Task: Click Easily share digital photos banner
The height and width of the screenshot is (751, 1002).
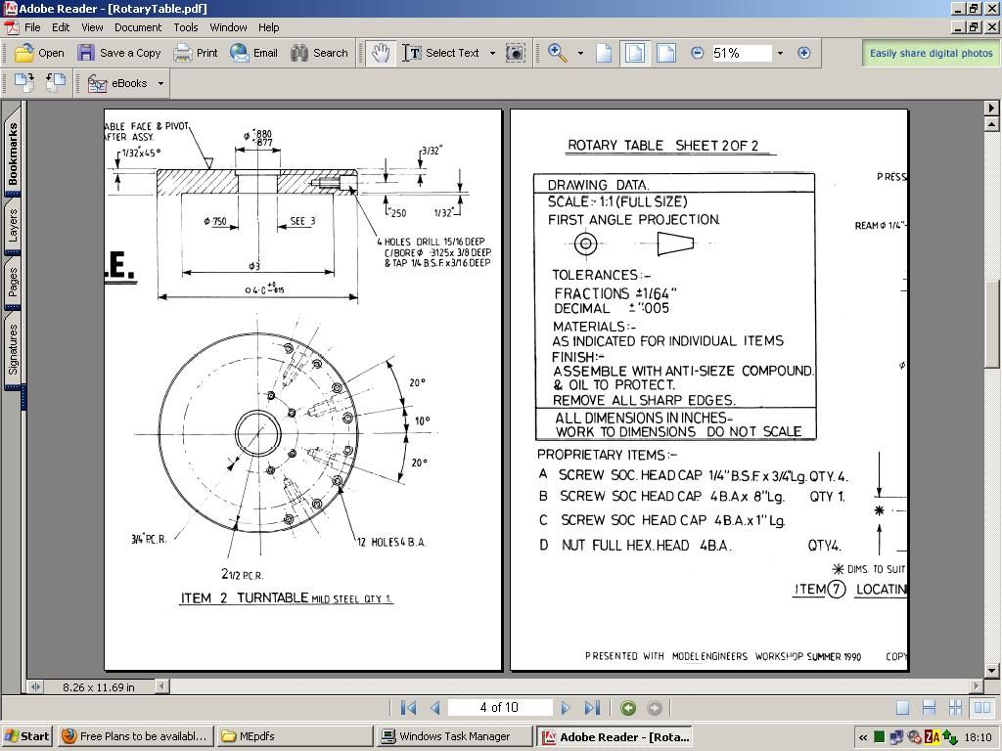Action: tap(932, 53)
